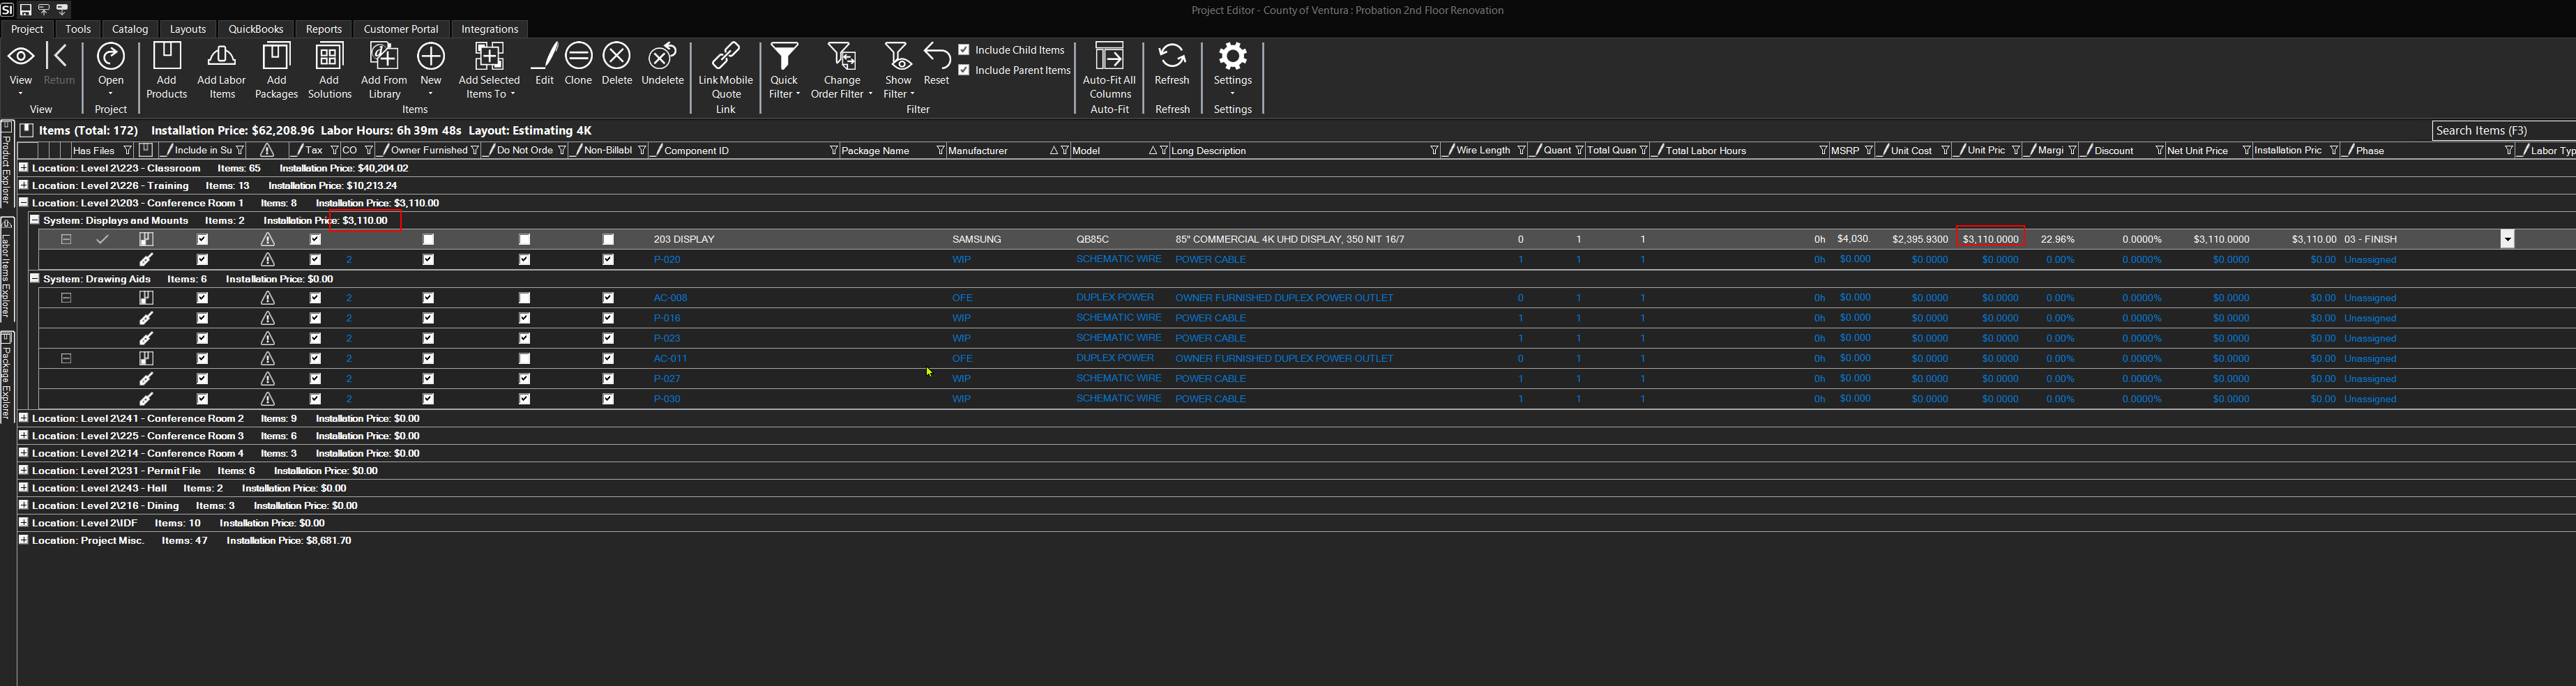Image resolution: width=2576 pixels, height=686 pixels.
Task: Open the Customer Portal ribbon tab
Action: [401, 29]
